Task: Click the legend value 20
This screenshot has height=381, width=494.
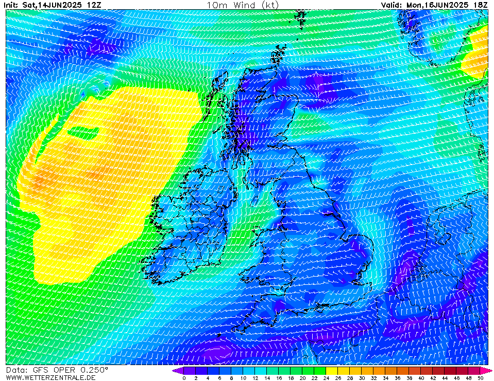Action: click(x=302, y=378)
